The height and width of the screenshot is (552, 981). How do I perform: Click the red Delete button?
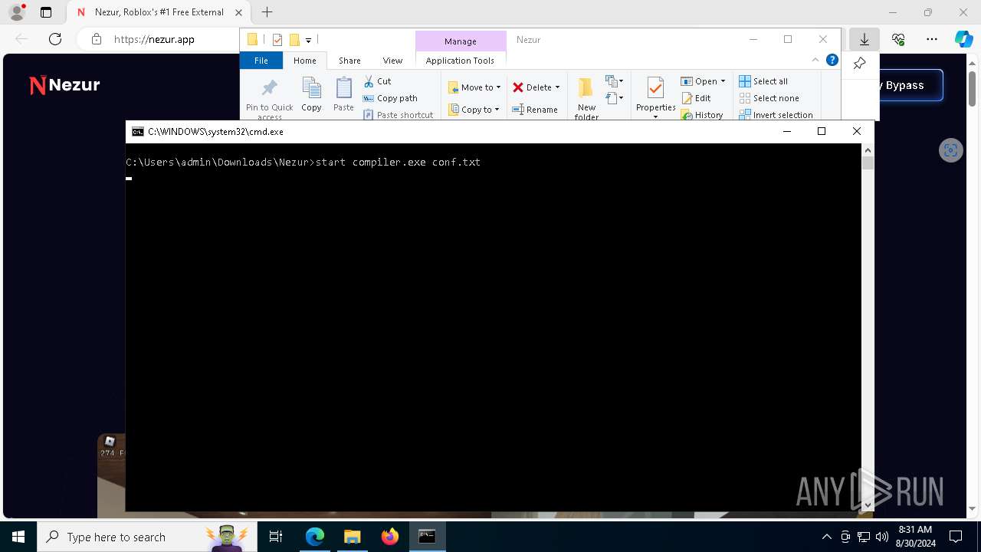point(532,87)
